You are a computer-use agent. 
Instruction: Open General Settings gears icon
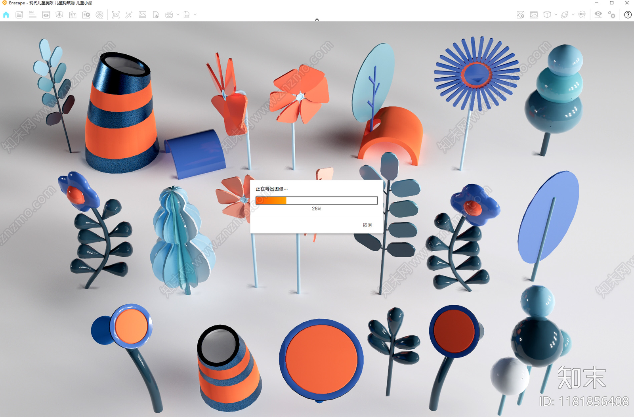pyautogui.click(x=612, y=15)
